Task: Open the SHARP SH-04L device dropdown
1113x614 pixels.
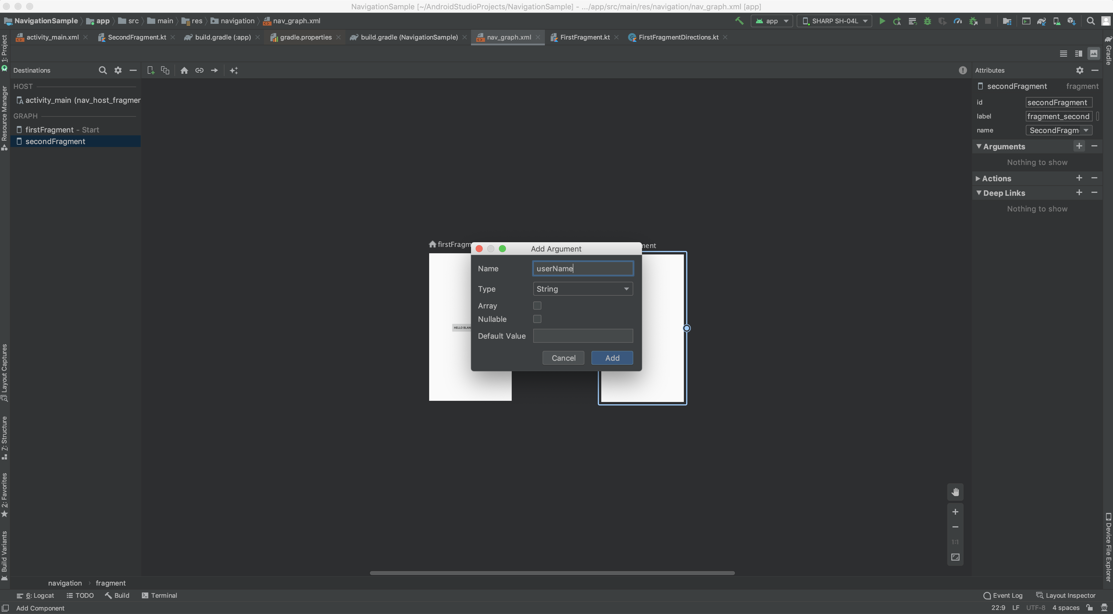Action: click(x=834, y=21)
